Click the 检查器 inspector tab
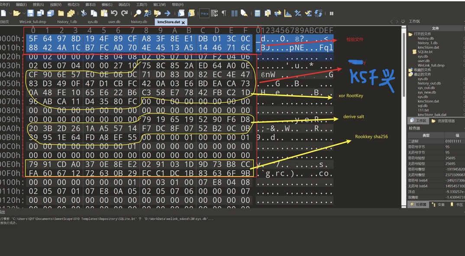The height and width of the screenshot is (256, 465). coord(418,205)
